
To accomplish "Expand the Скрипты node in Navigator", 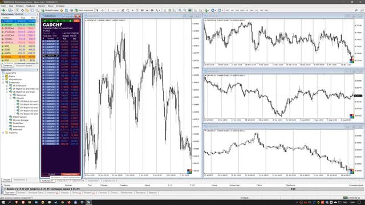I will pyautogui.click(x=3, y=133).
